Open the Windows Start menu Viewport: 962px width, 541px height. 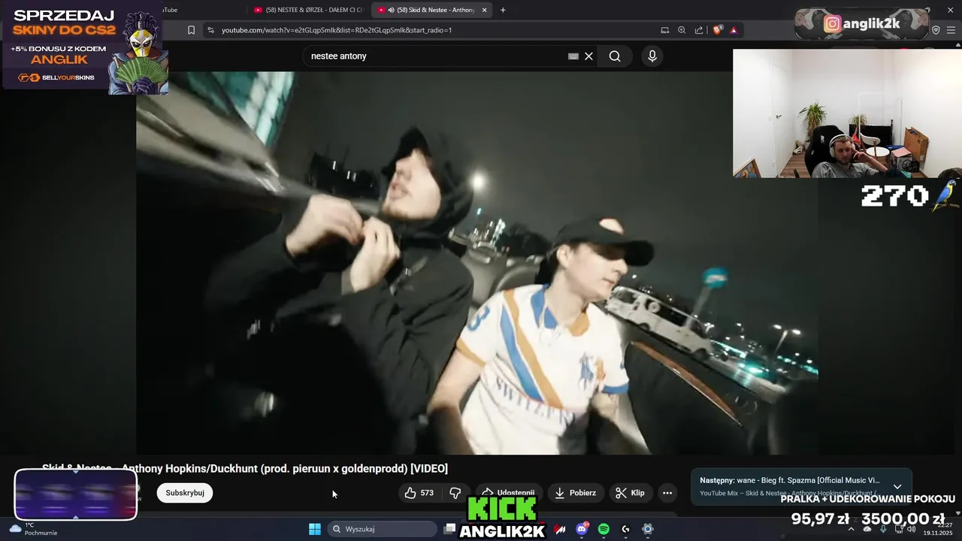pyautogui.click(x=315, y=529)
